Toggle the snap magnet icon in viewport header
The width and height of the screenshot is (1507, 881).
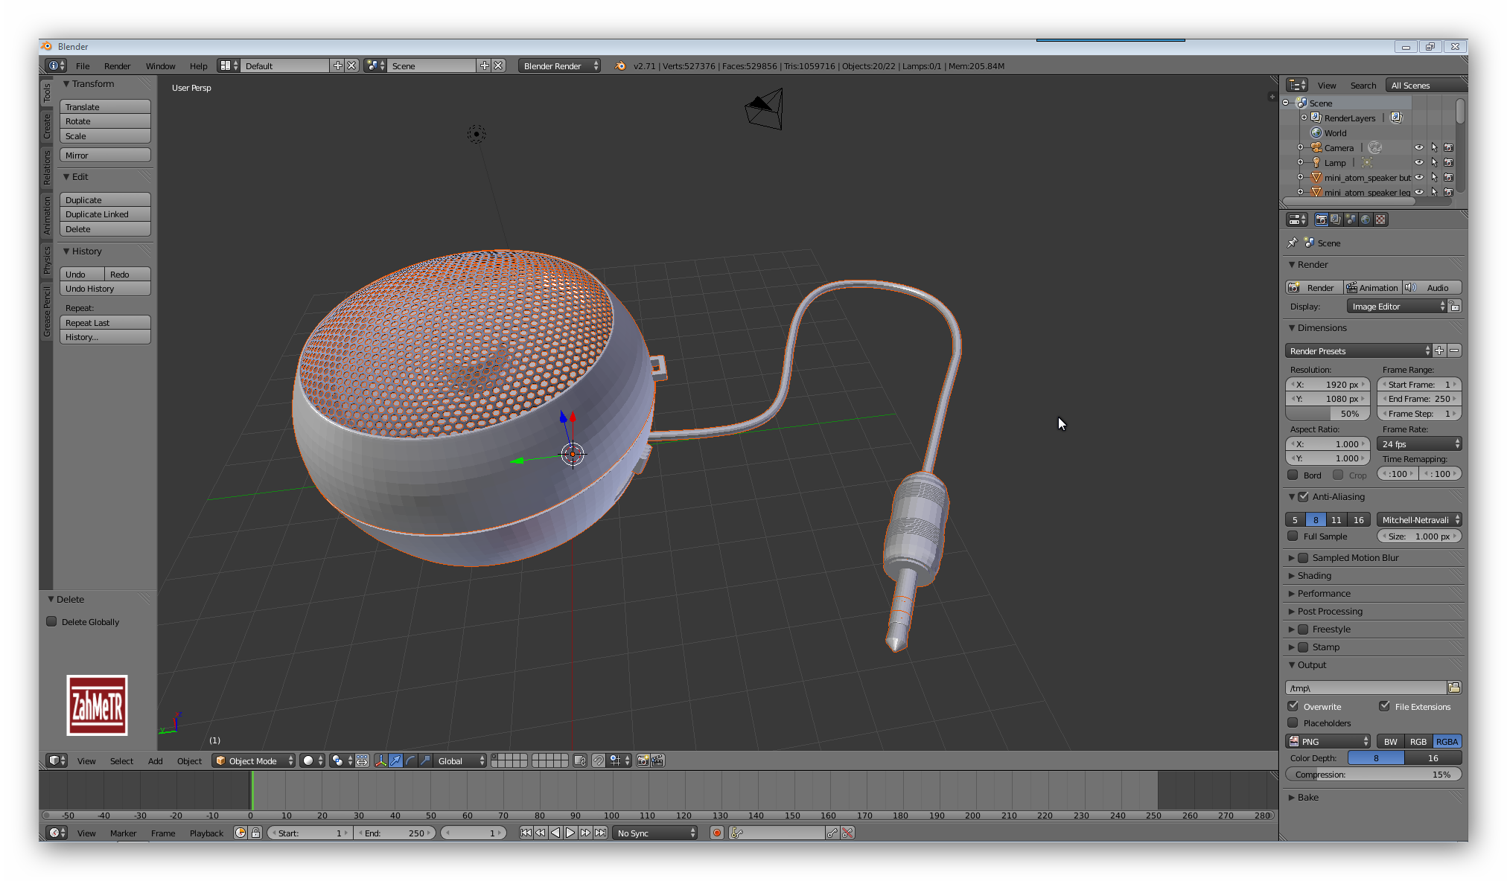coord(599,760)
